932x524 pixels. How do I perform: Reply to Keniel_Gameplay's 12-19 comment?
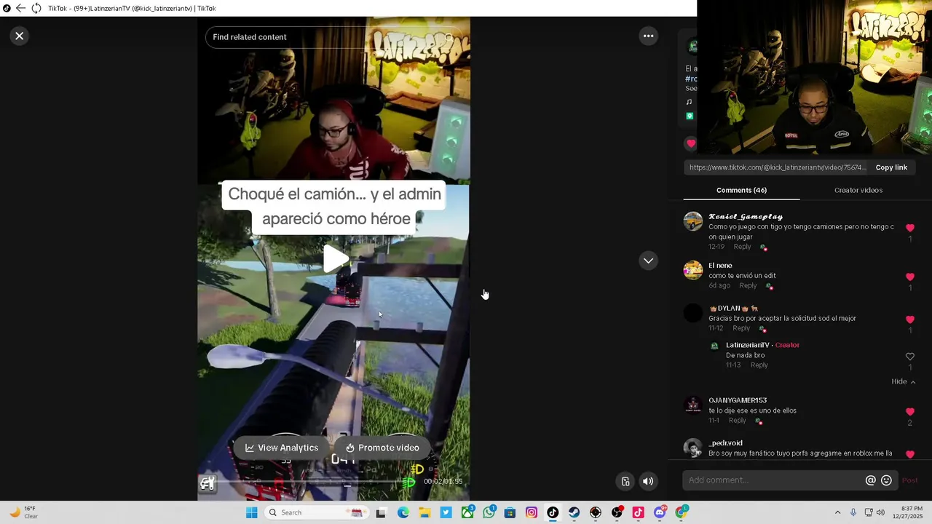pos(742,247)
